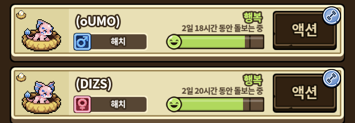Select the DIZS pink dragon sprite in nest
355x123 pixels.
click(x=41, y=97)
